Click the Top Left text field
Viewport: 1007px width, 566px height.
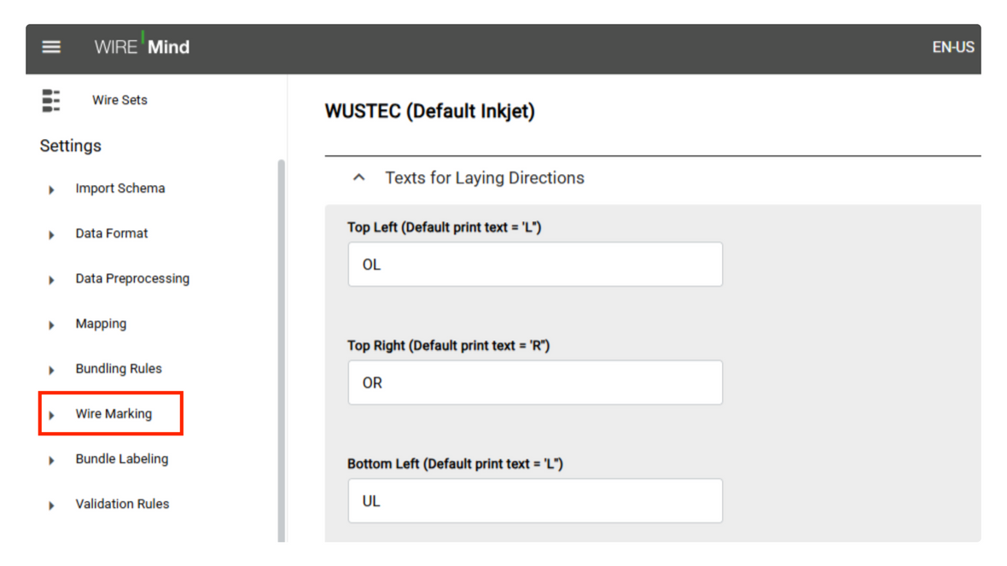pos(535,264)
